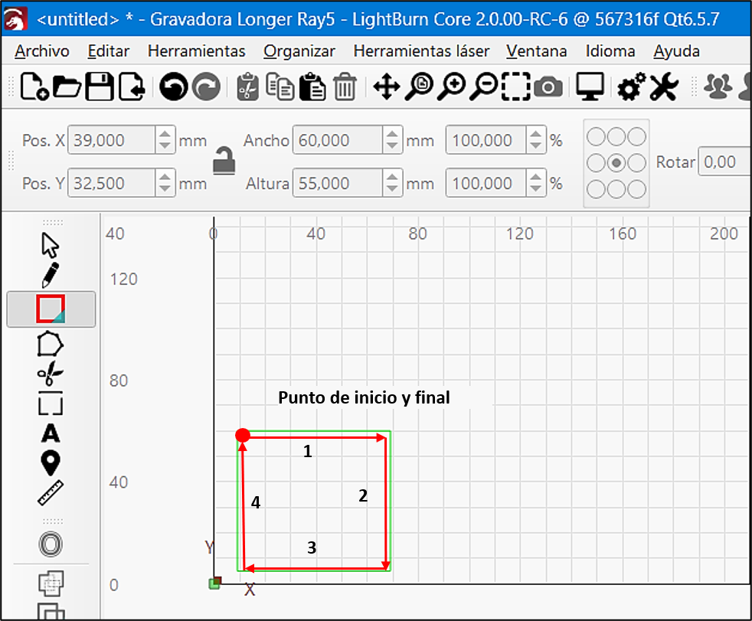
Task: Open a file with the folder icon
Action: (x=67, y=87)
